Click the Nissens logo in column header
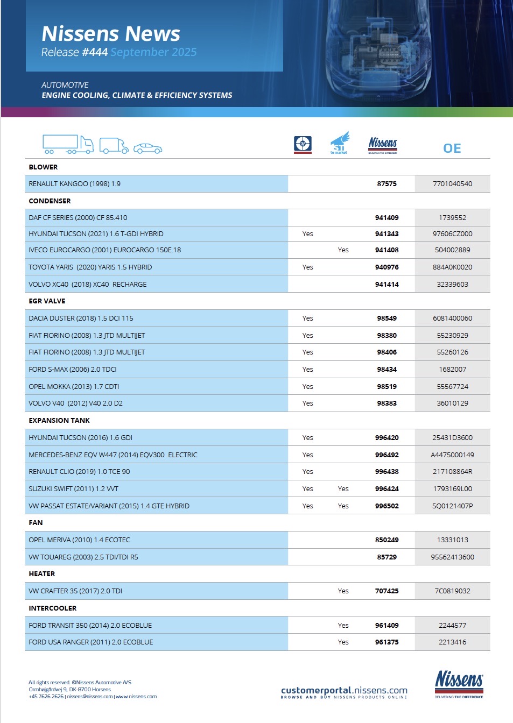The height and width of the screenshot is (723, 513). click(383, 145)
